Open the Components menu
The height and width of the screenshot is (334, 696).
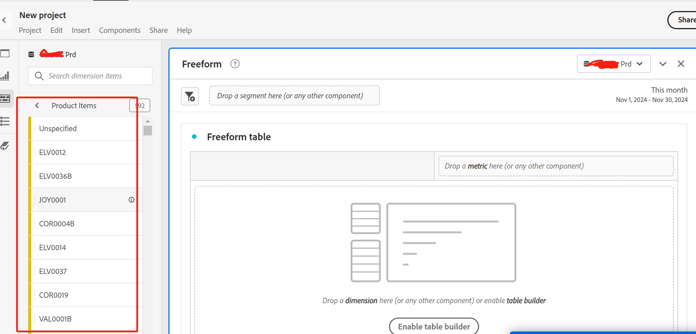pyautogui.click(x=119, y=30)
